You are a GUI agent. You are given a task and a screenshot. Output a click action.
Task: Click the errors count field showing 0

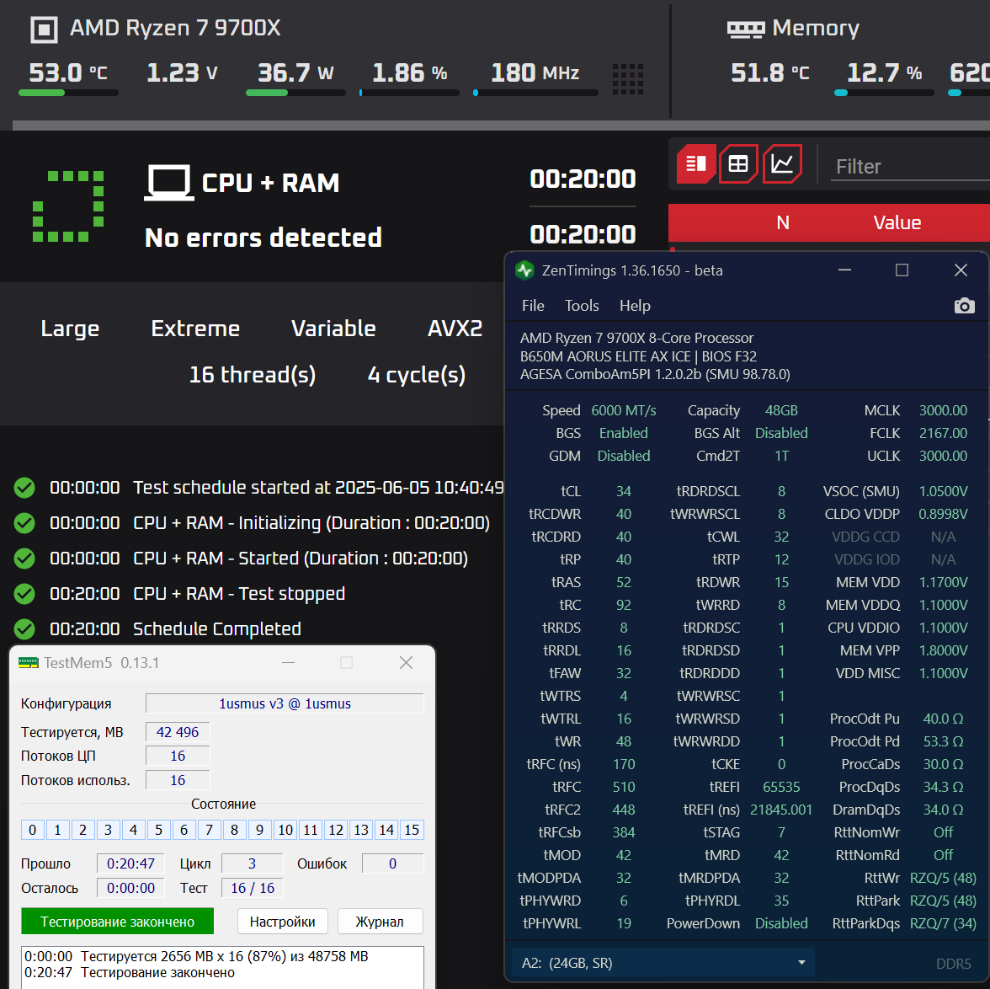click(x=392, y=863)
